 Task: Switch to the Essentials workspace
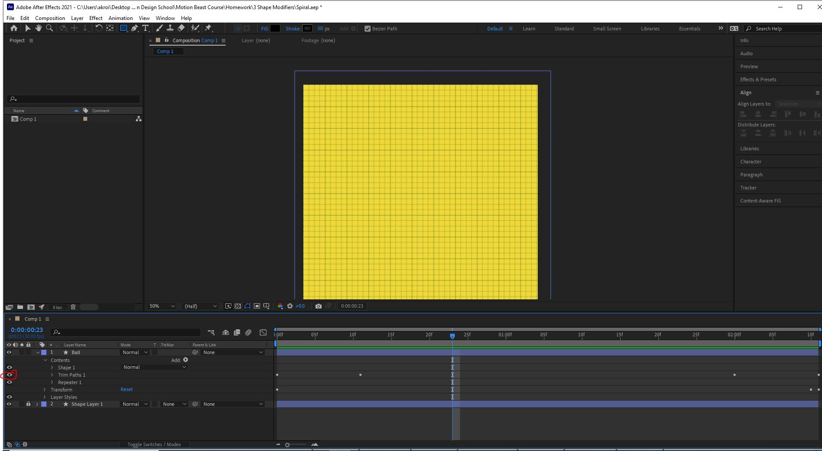tap(689, 28)
